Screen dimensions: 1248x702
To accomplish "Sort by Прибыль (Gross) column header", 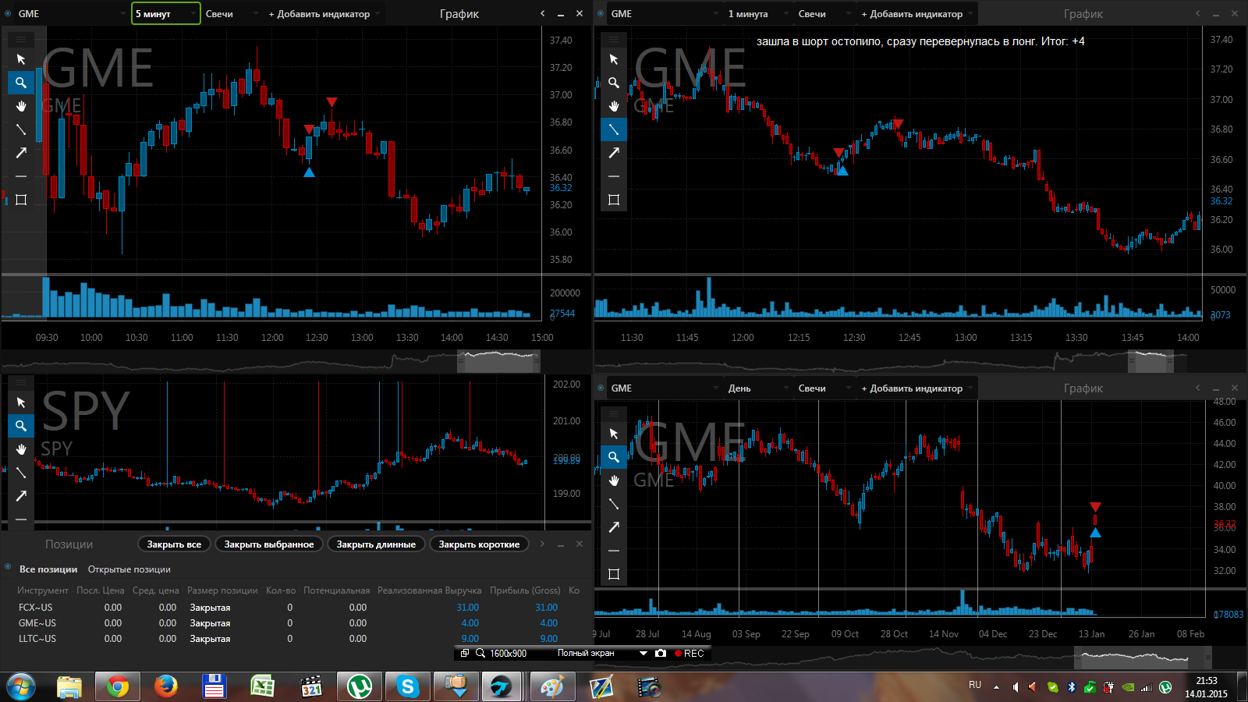I will click(x=525, y=590).
